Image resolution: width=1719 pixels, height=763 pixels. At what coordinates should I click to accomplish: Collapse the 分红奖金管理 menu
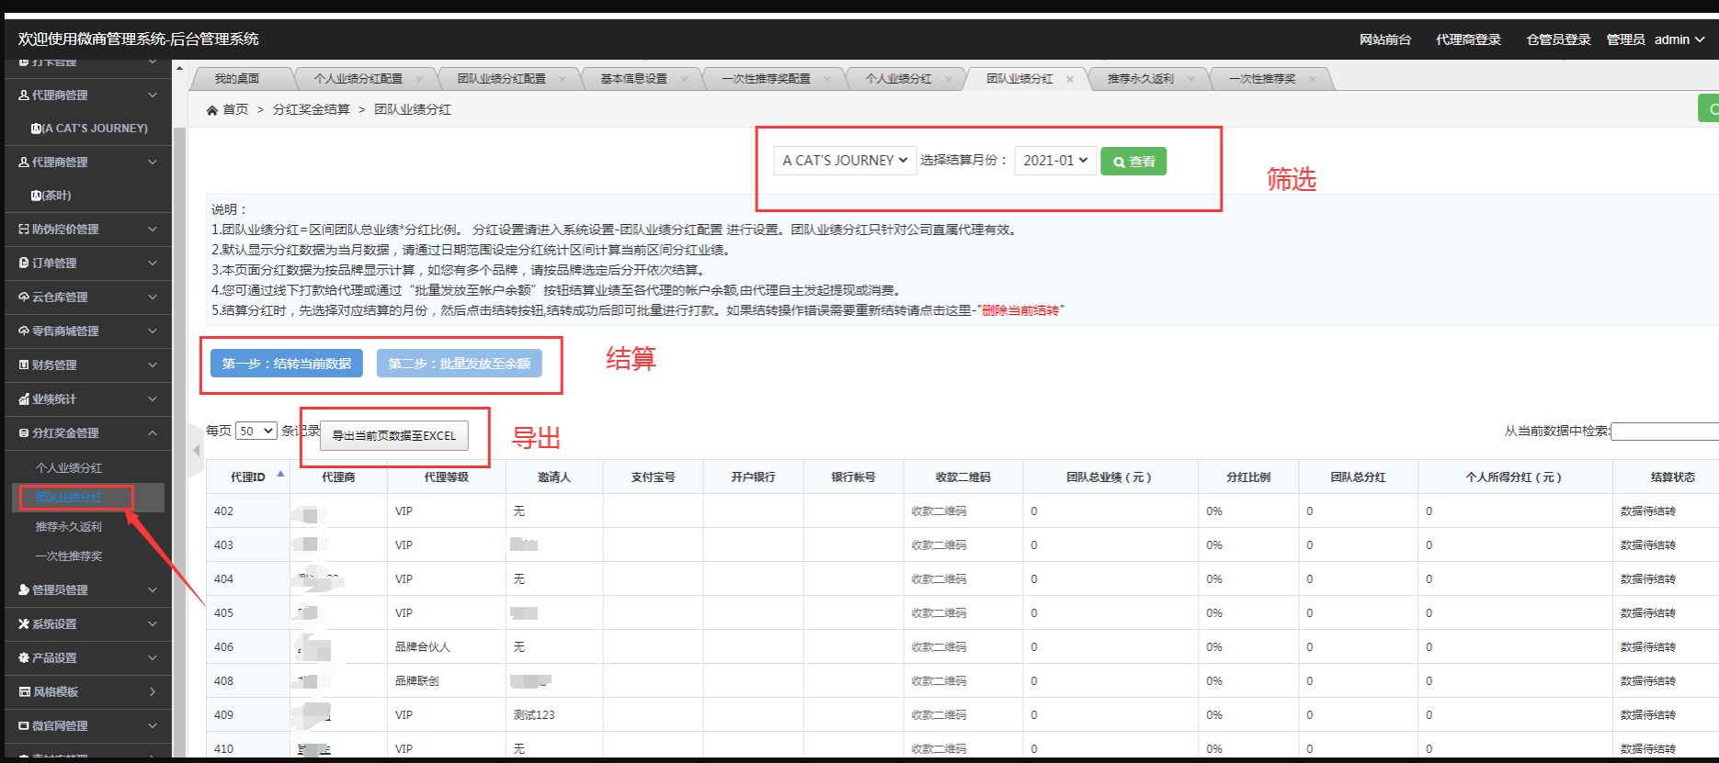(87, 433)
